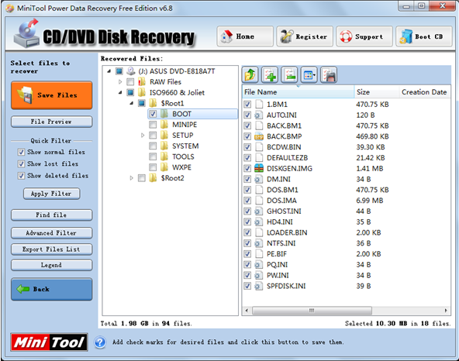Select the SYSTEM folder in tree
This screenshot has height=361, width=459.
(185, 146)
